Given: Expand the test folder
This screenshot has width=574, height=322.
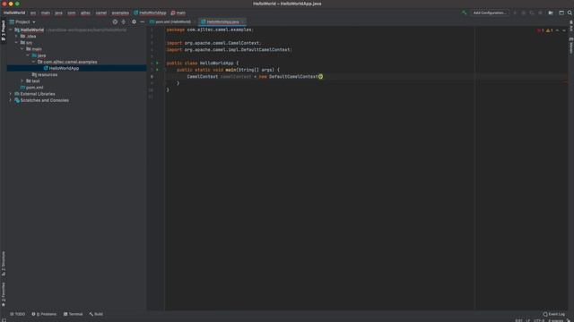Looking at the screenshot, I should pyautogui.click(x=22, y=81).
